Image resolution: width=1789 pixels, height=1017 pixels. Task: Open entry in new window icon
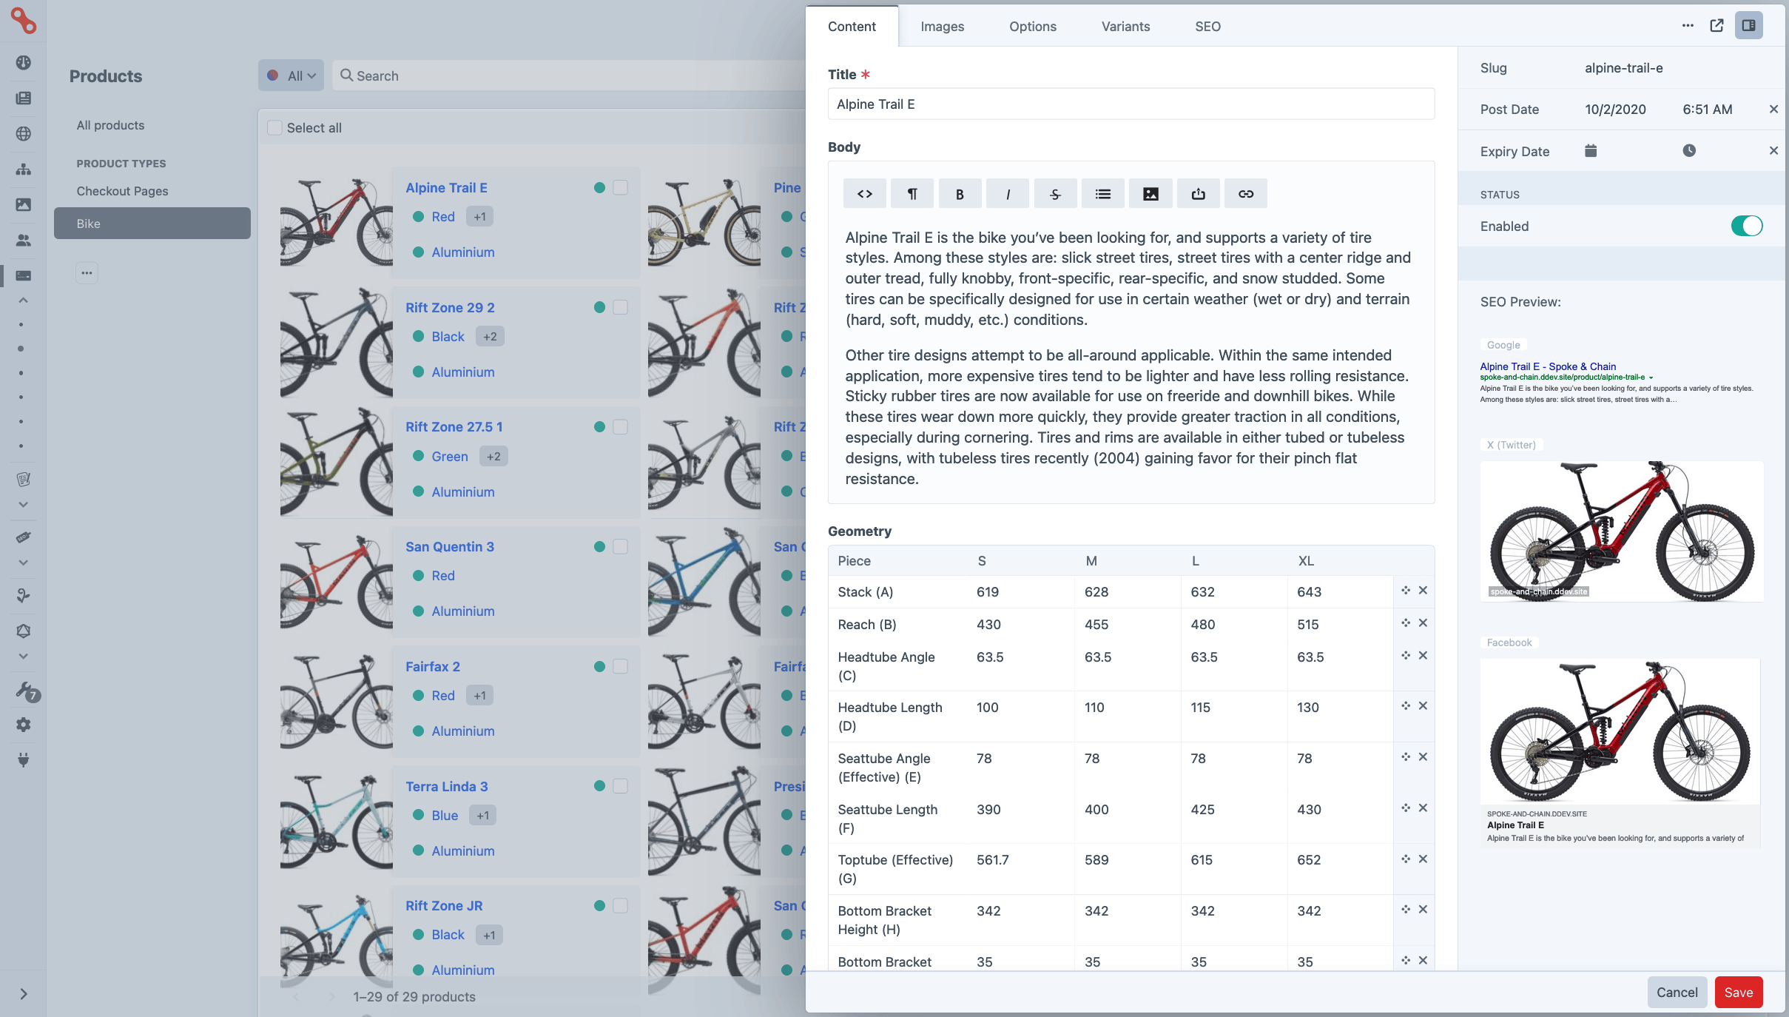click(1716, 26)
